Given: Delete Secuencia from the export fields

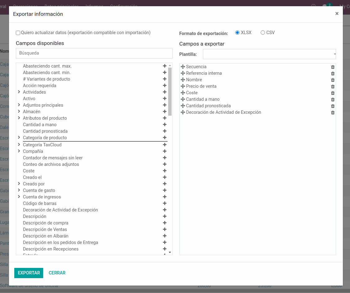Looking at the screenshot, I should coord(333,67).
